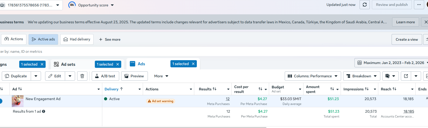Click the New Engagement Ad thumbnail
The width and height of the screenshot is (428, 128).
pyautogui.click(x=18, y=101)
